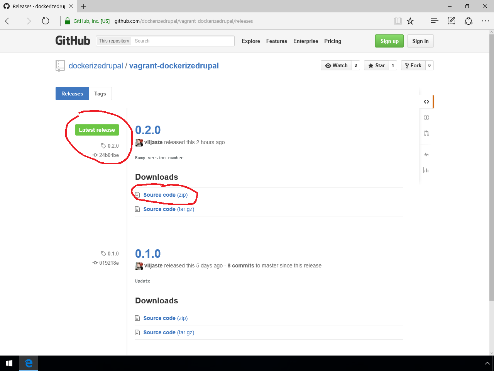Open the Edge Share icon
This screenshot has width=494, height=371.
coord(469,21)
